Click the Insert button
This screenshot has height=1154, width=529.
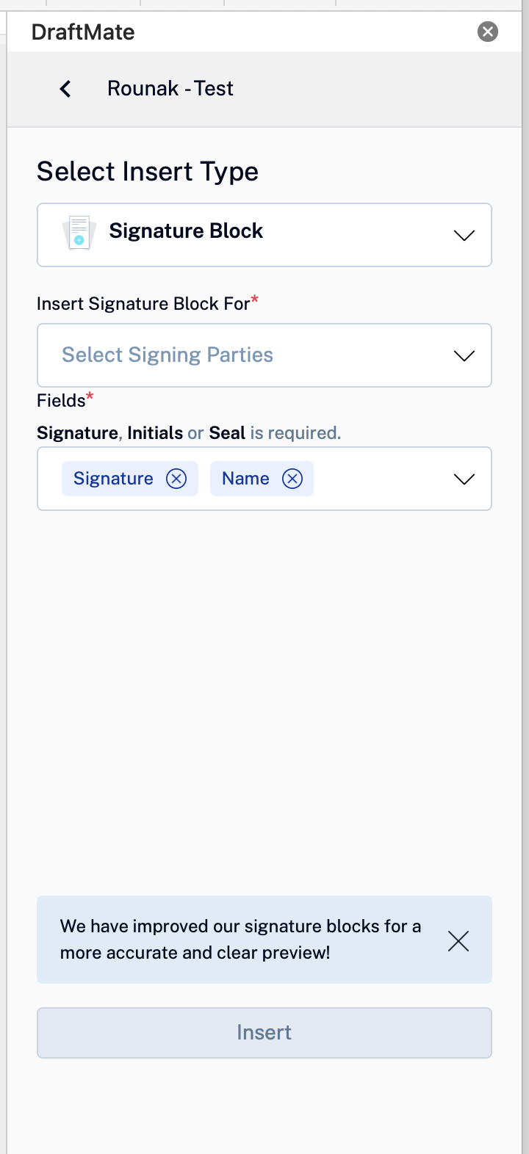coord(264,1033)
